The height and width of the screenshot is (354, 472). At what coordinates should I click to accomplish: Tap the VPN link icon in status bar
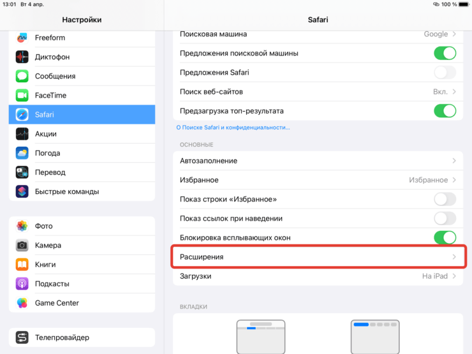436,4
